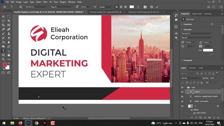This screenshot has height=126, width=224.
Task: Select the Clone Stamp tool
Action: coord(9,34)
